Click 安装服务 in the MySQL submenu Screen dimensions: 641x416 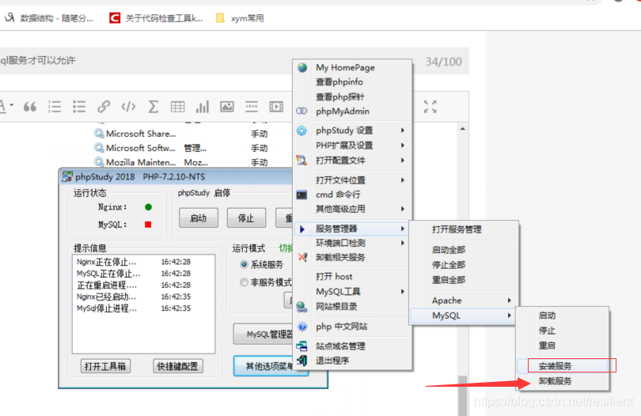(556, 366)
